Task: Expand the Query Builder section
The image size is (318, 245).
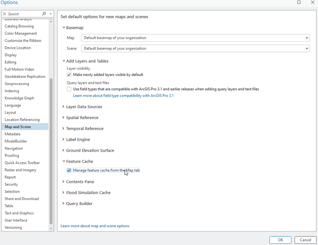Action: pos(63,203)
